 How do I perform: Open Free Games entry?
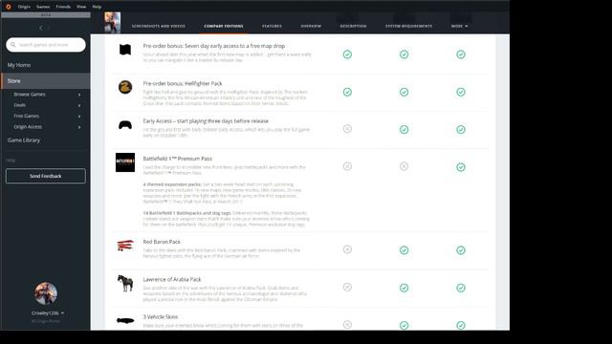(x=27, y=116)
